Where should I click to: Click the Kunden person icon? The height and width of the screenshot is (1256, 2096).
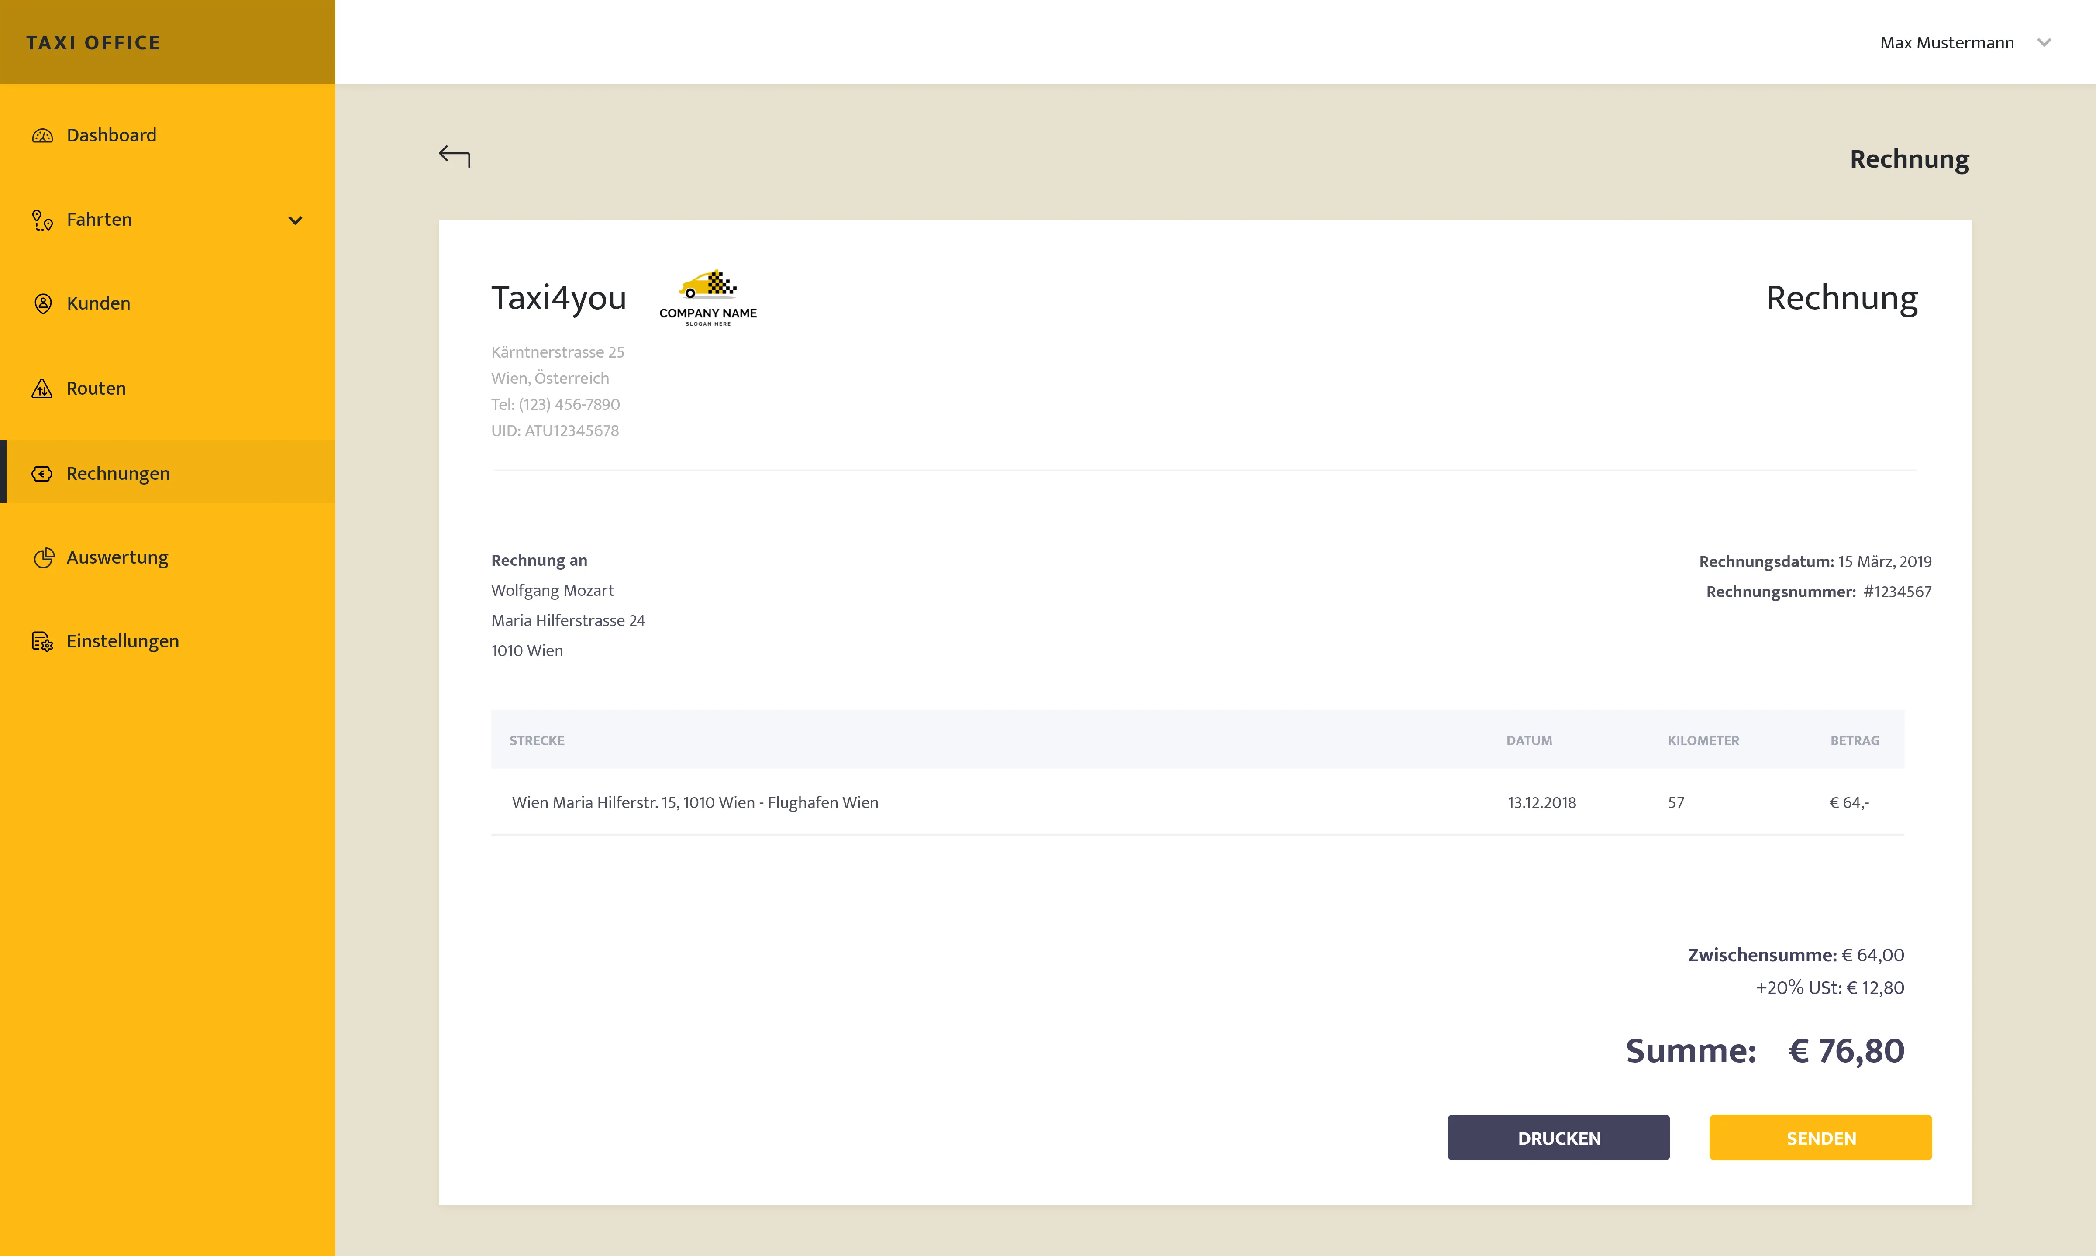[42, 304]
